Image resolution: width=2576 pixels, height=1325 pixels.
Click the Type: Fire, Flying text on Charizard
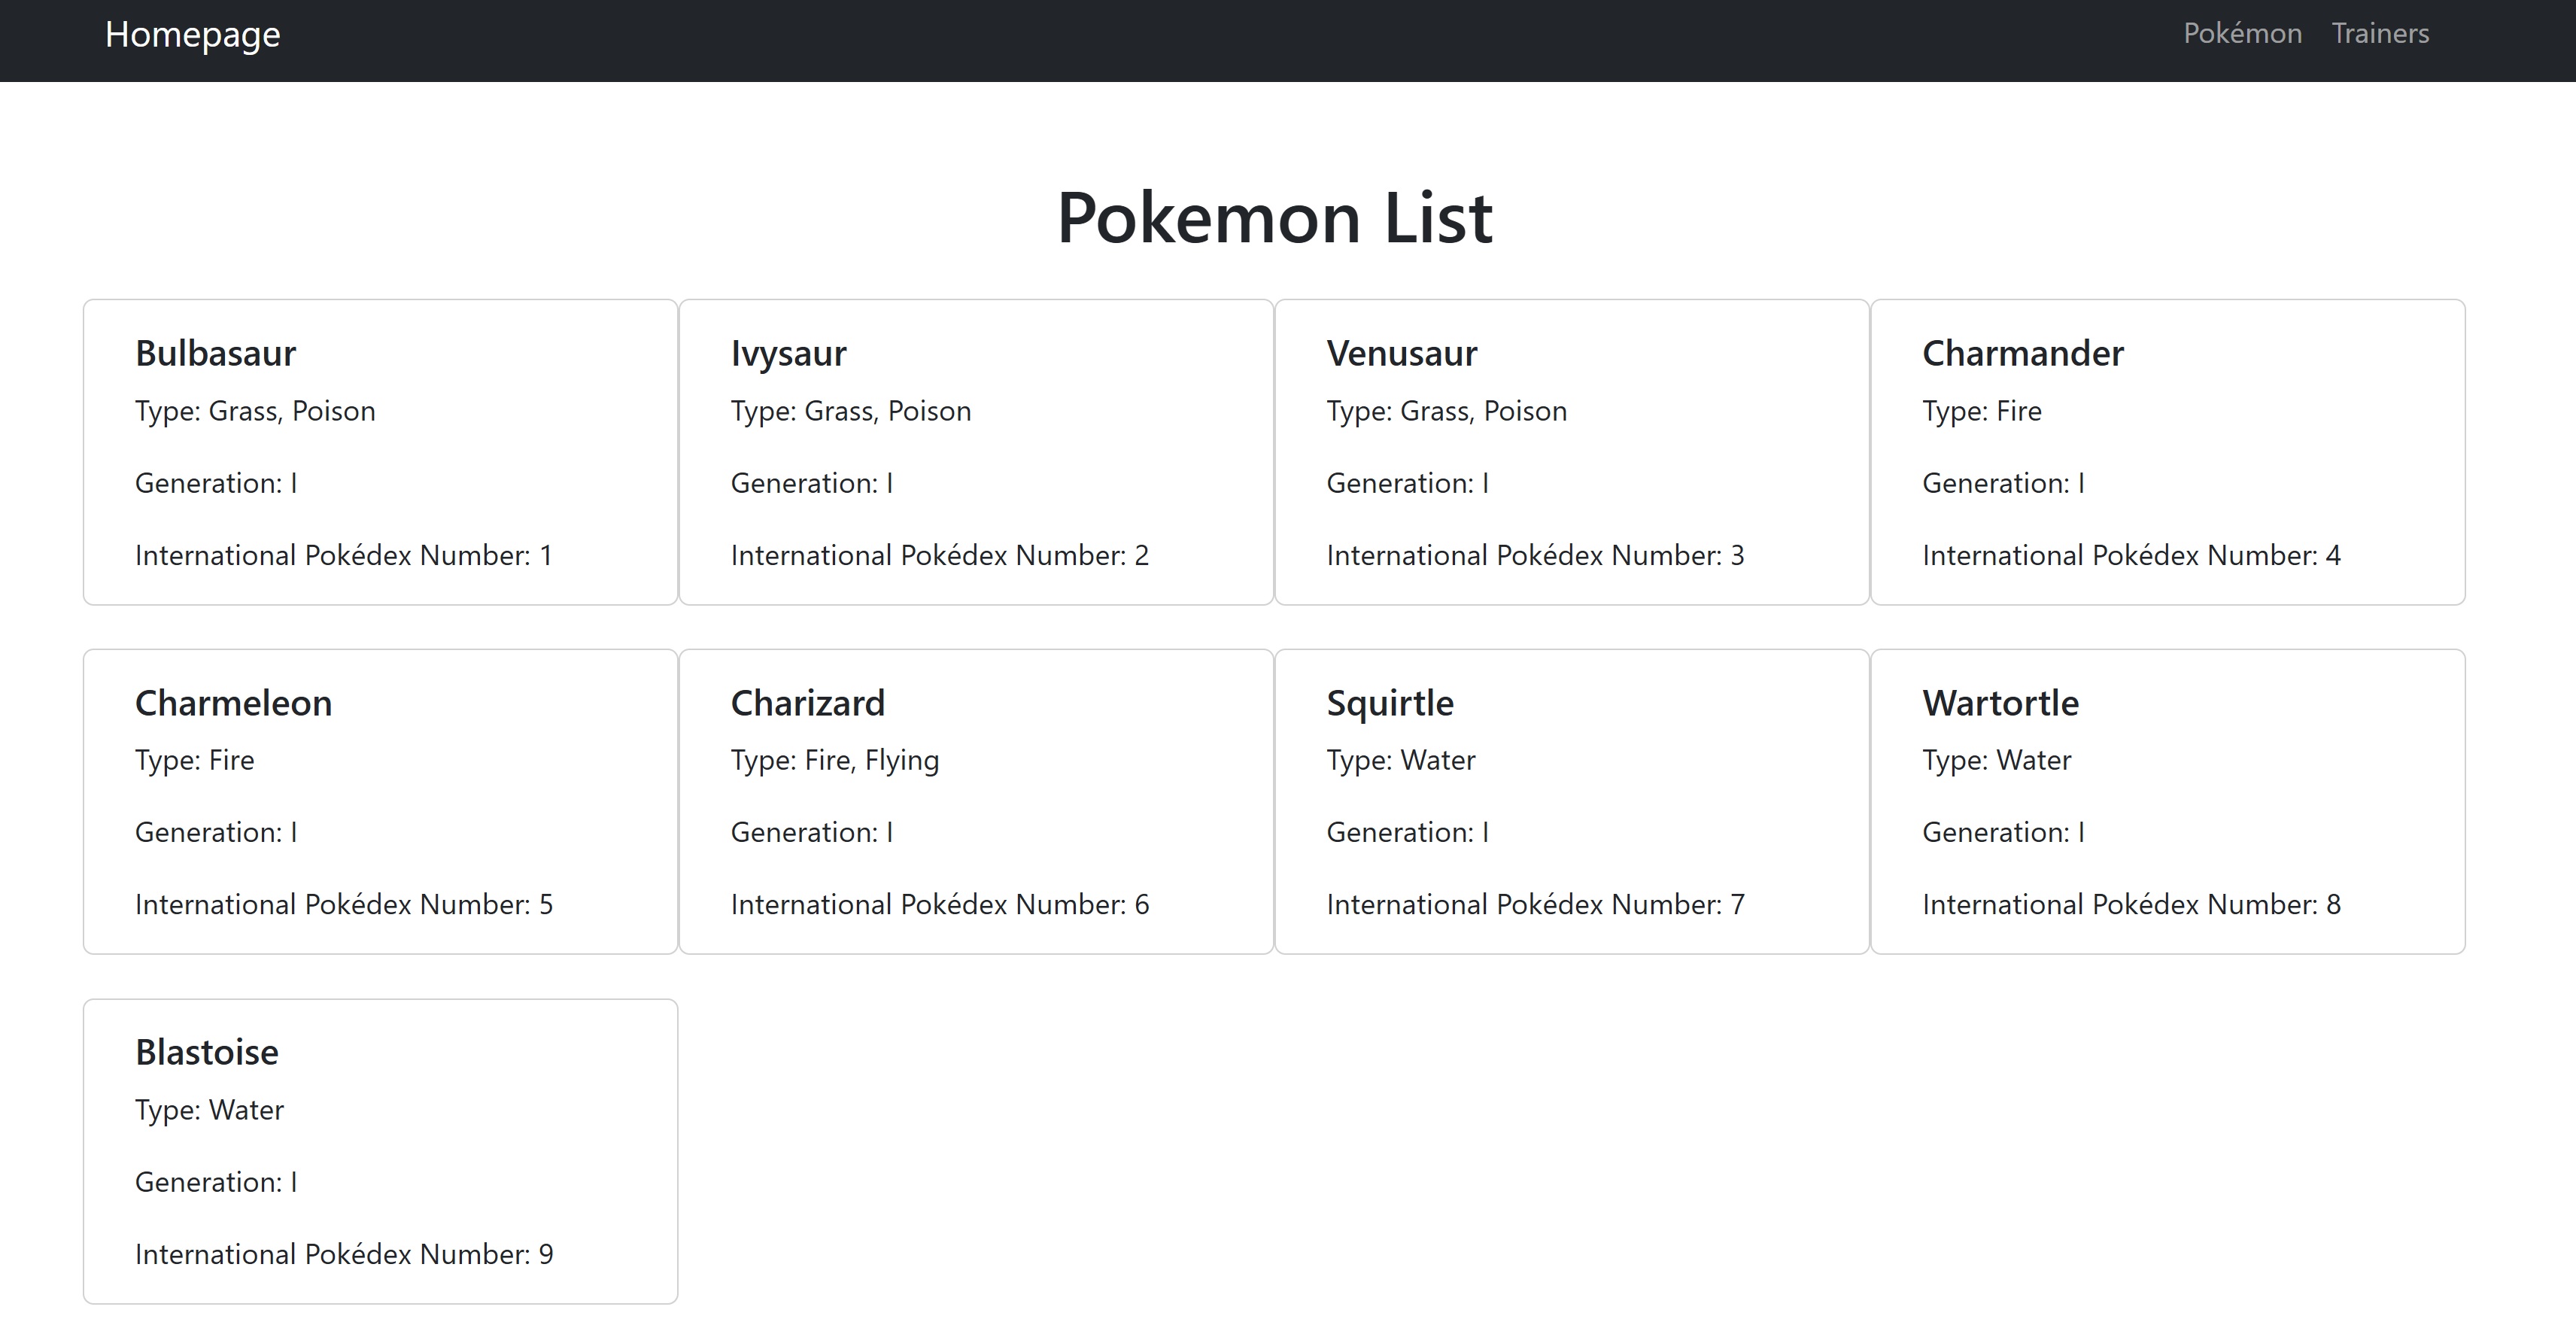pos(834,759)
